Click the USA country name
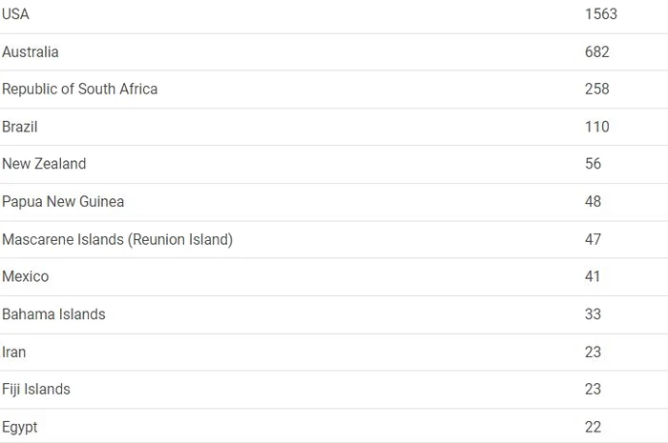The height and width of the screenshot is (443, 668). pyautogui.click(x=15, y=14)
